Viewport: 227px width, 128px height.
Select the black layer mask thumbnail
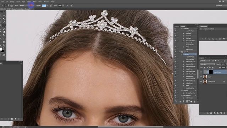(x=211, y=72)
